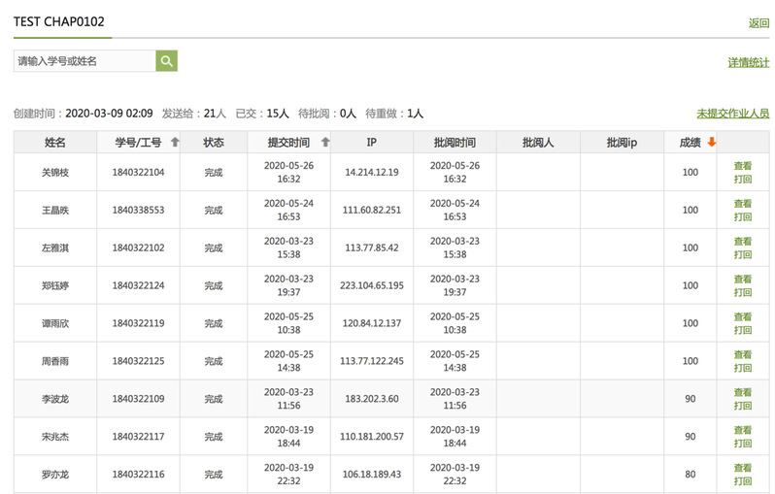775x494 pixels.
Task: Sort by 学号/工号 using gray arrow
Action: (175, 143)
